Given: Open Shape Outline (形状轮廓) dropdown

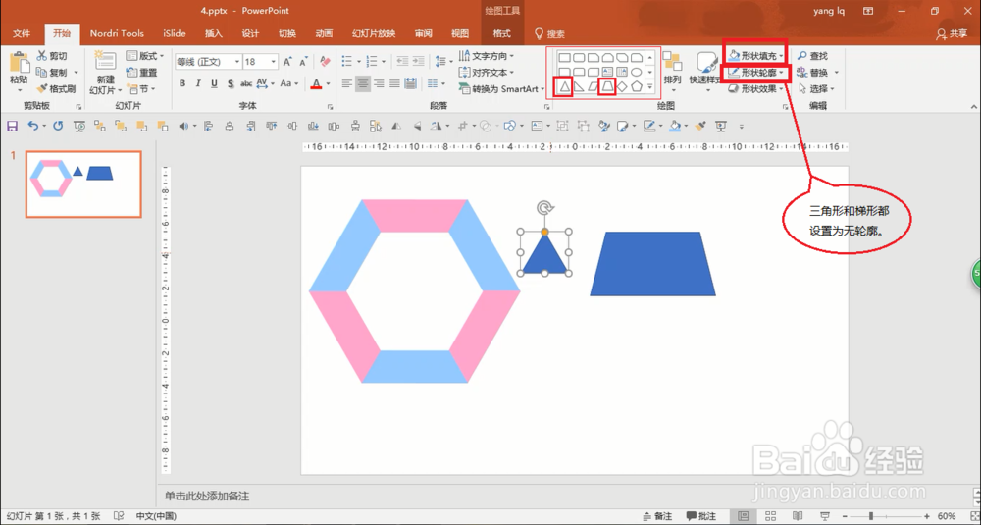Looking at the screenshot, I should coord(755,73).
